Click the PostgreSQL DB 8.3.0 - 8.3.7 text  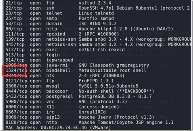click(x=115, y=96)
